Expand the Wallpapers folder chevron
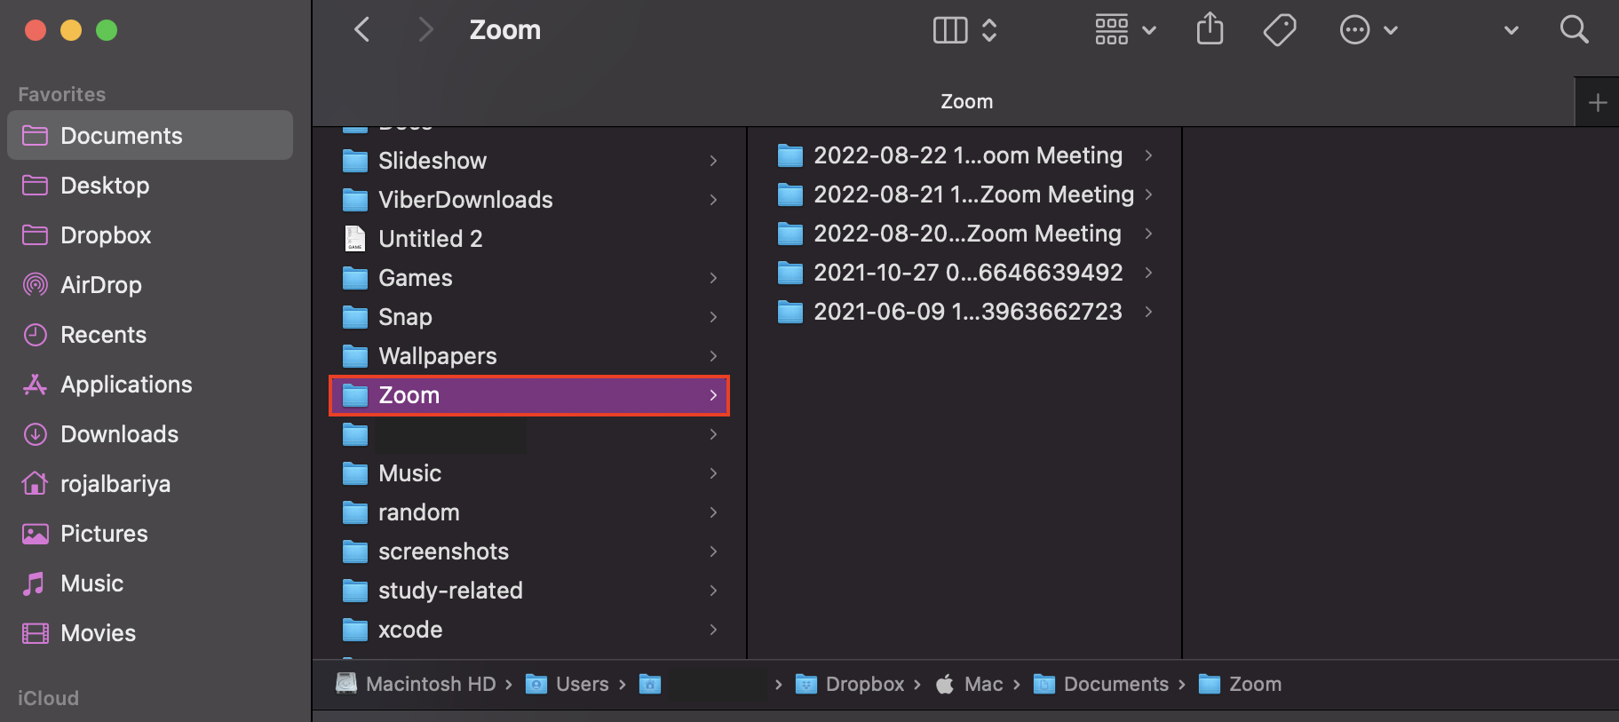1619x722 pixels. click(713, 356)
